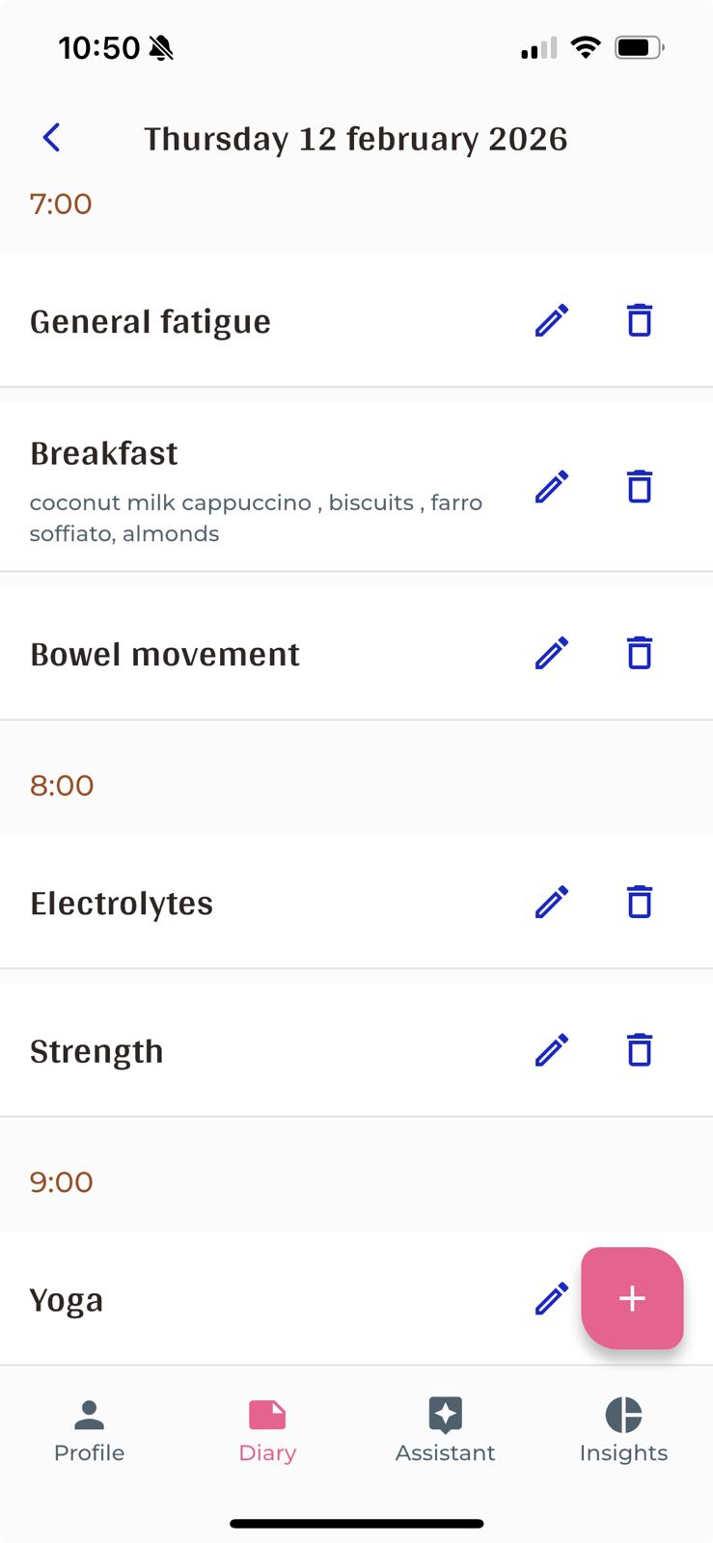Select the Yoga entry title
Screen dimensions: 713x1543
[x=67, y=1300]
